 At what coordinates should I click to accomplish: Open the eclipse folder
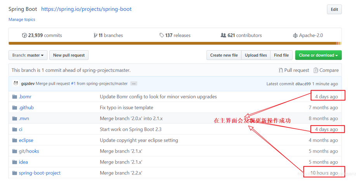tap(26, 140)
